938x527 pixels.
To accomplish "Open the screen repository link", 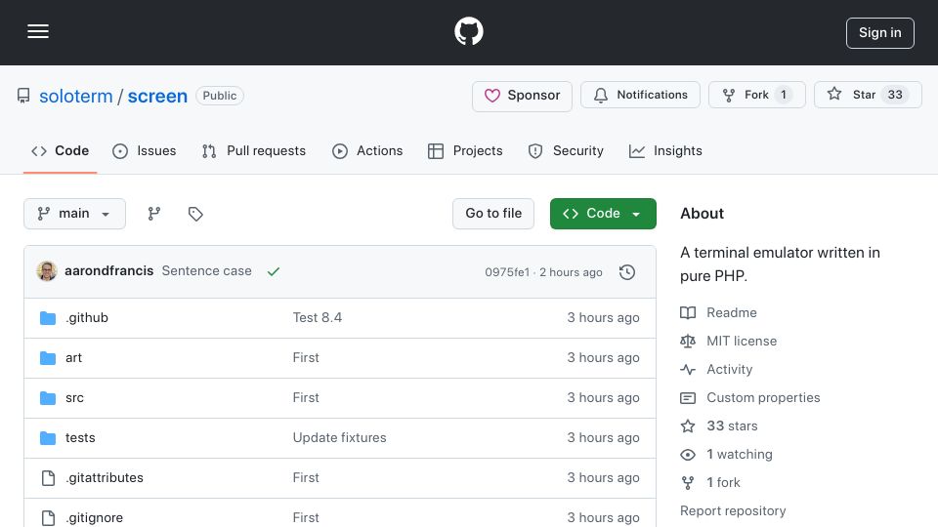I will [x=157, y=97].
